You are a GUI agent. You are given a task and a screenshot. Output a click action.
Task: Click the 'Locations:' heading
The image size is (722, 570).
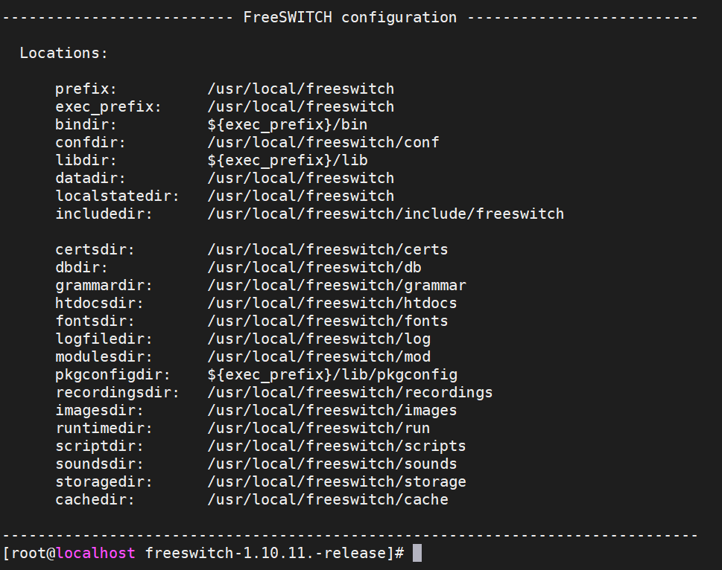(63, 53)
